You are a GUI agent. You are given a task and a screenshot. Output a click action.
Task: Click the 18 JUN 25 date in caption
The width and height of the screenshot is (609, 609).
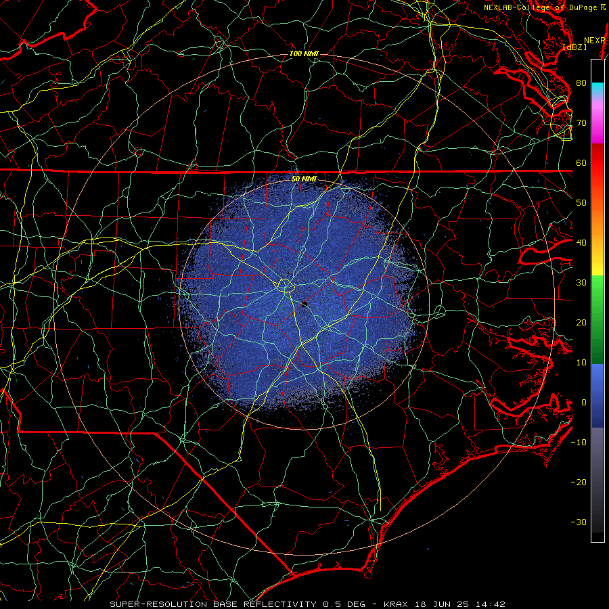coord(443,604)
